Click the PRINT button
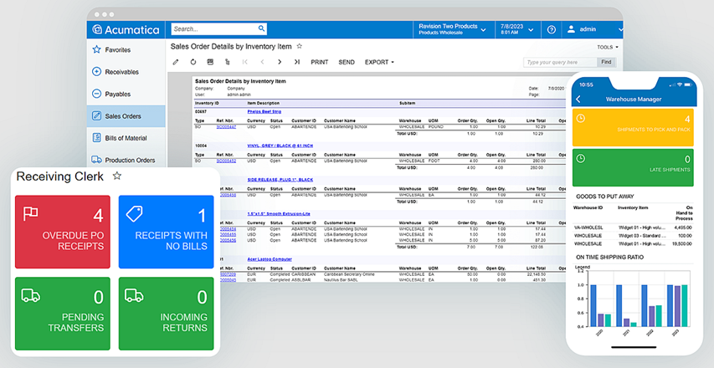The height and width of the screenshot is (368, 714). [319, 62]
